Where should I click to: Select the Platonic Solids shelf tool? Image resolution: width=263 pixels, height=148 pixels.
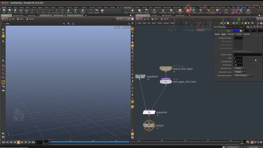tap(83, 11)
